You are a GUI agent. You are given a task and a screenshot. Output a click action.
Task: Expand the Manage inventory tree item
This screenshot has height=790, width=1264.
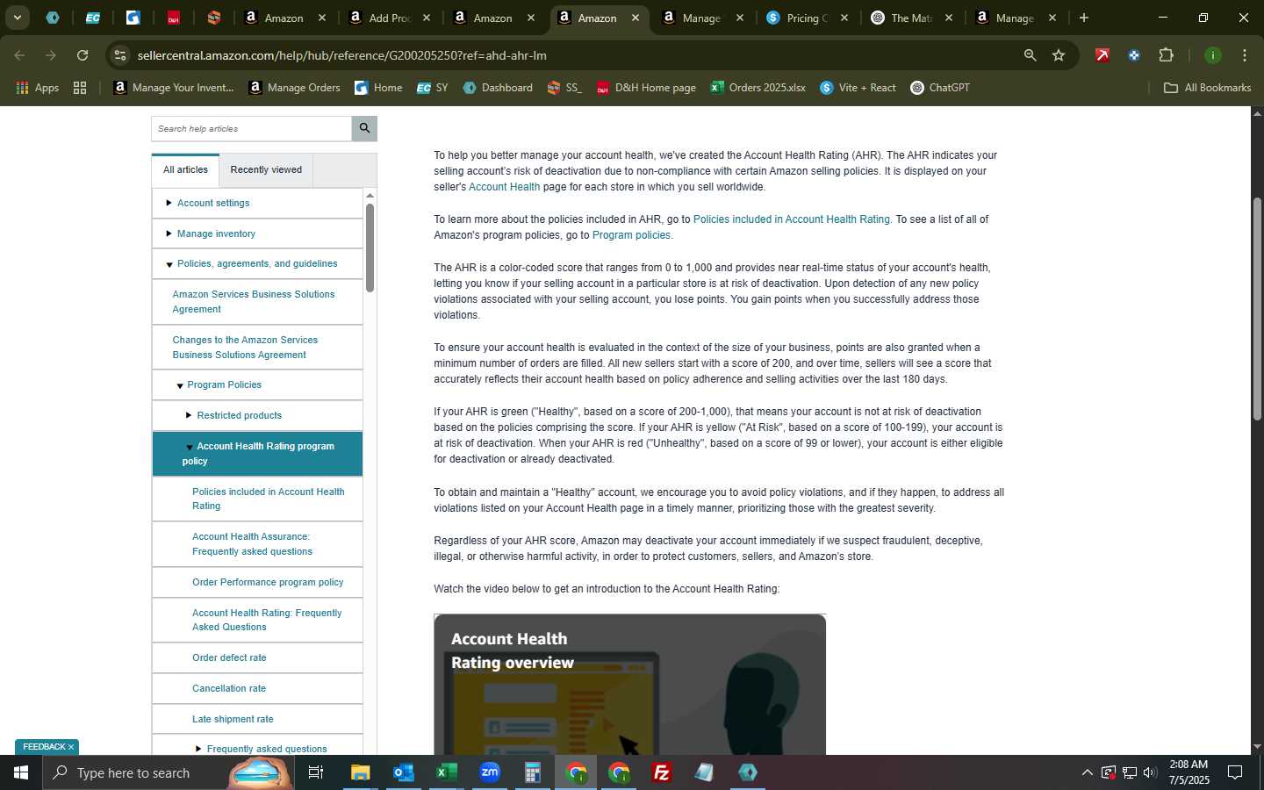click(x=169, y=233)
